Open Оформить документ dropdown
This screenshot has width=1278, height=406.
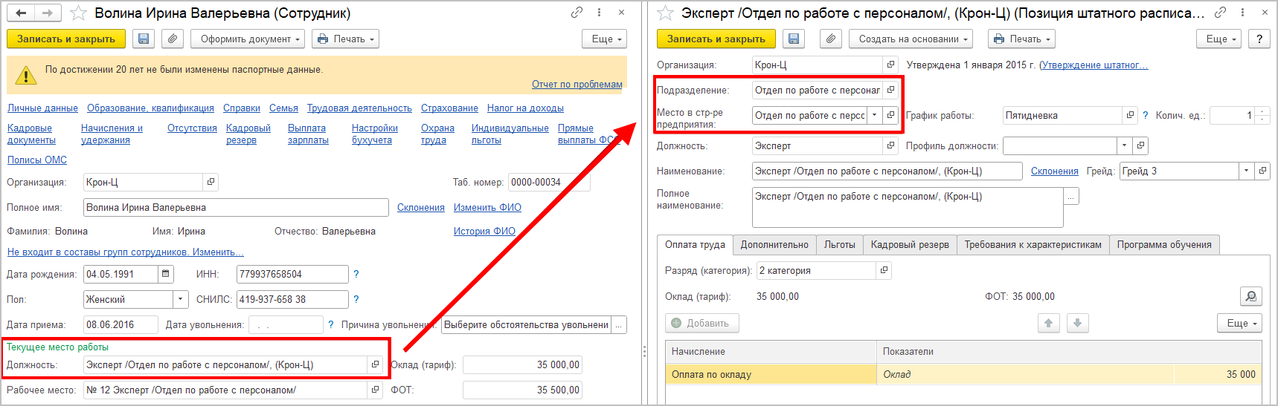249,39
